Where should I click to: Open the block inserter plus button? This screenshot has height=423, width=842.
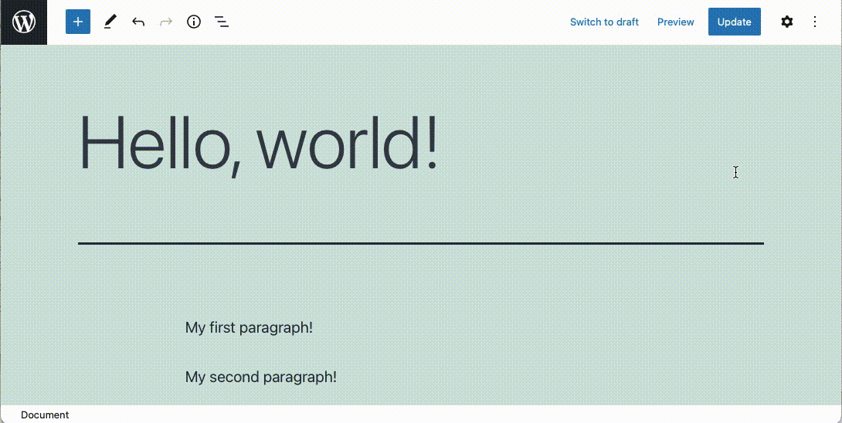click(78, 22)
